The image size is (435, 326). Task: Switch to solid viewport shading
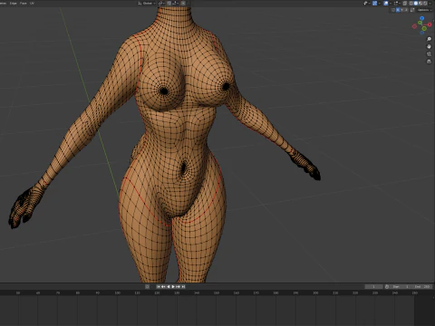point(416,4)
